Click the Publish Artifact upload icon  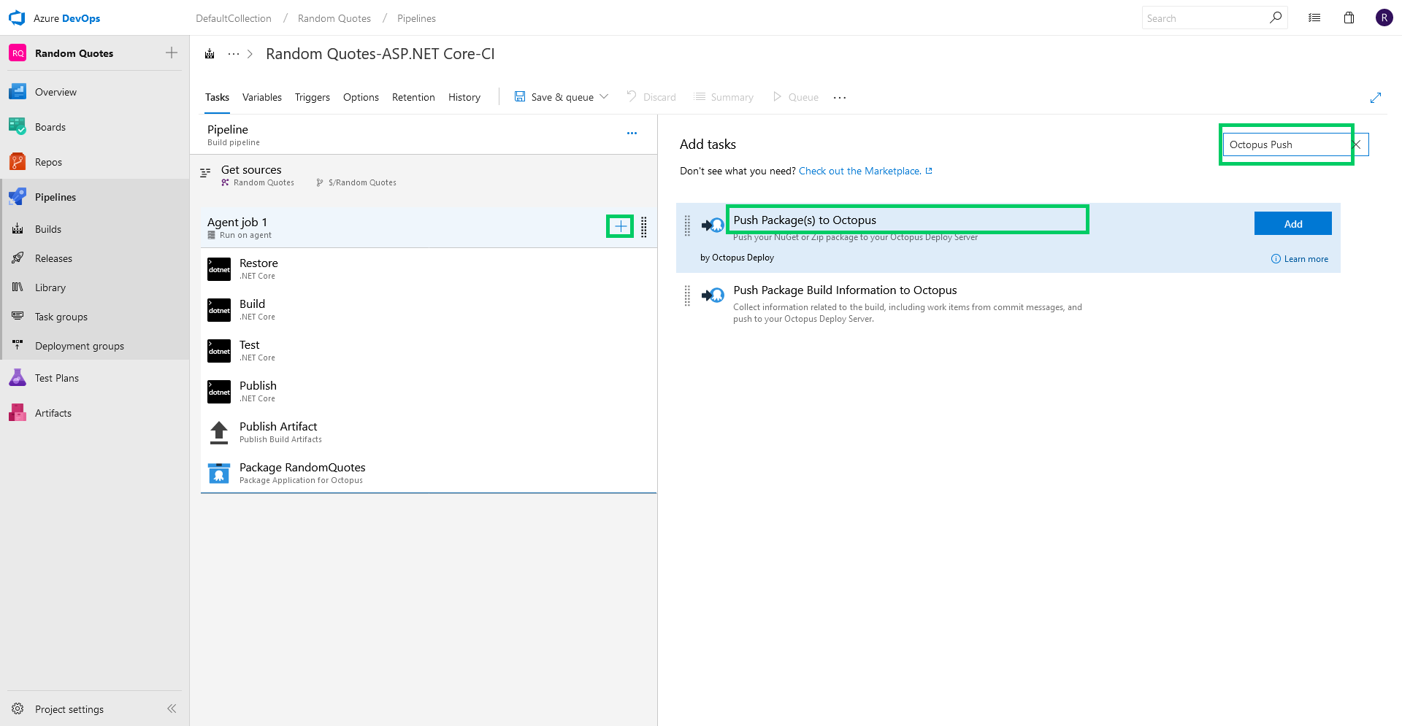tap(219, 433)
